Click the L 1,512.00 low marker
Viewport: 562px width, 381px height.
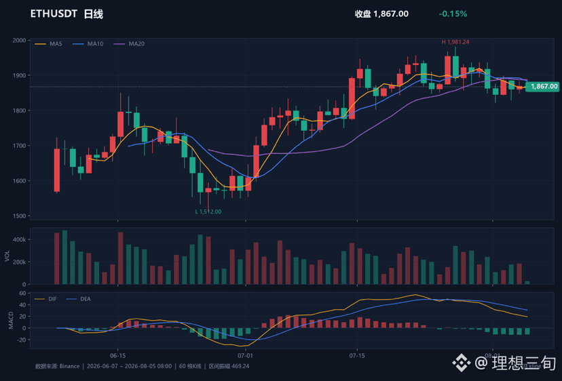click(208, 212)
